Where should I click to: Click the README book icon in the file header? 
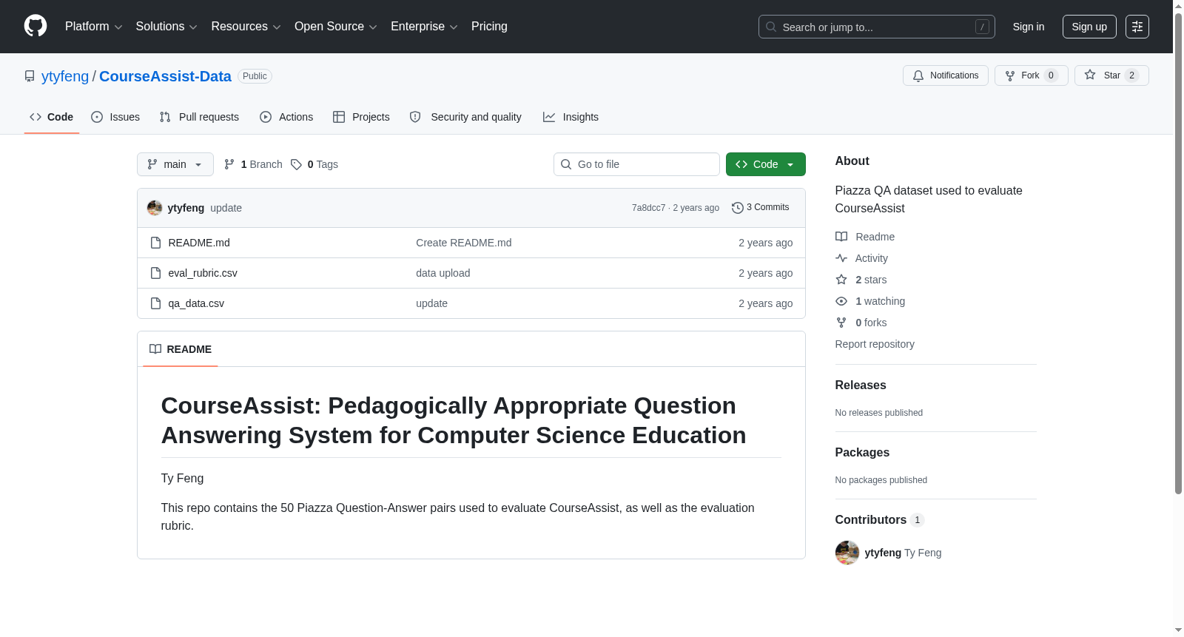pos(155,349)
